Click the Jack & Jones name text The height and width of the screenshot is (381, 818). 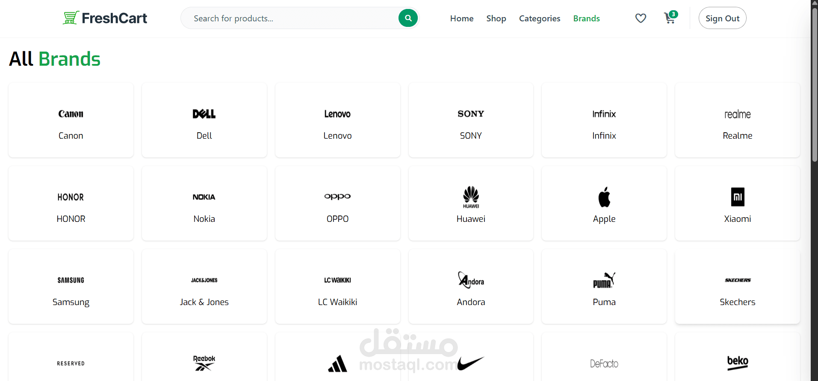(x=204, y=302)
